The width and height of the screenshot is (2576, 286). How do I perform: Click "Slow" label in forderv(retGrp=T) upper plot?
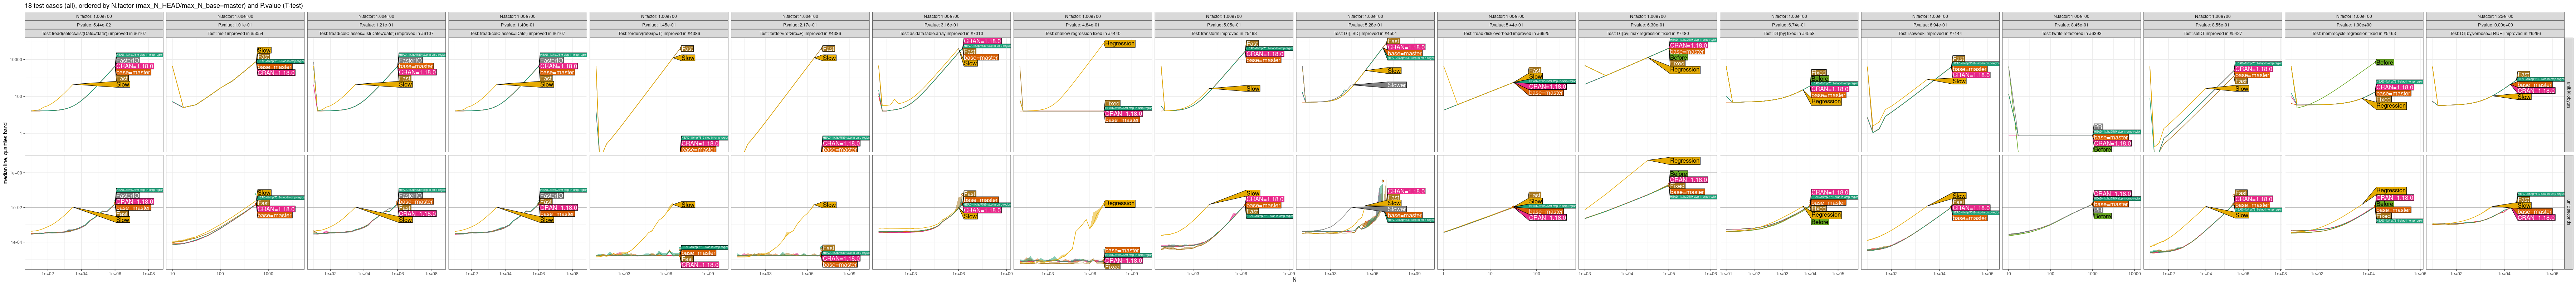[688, 58]
